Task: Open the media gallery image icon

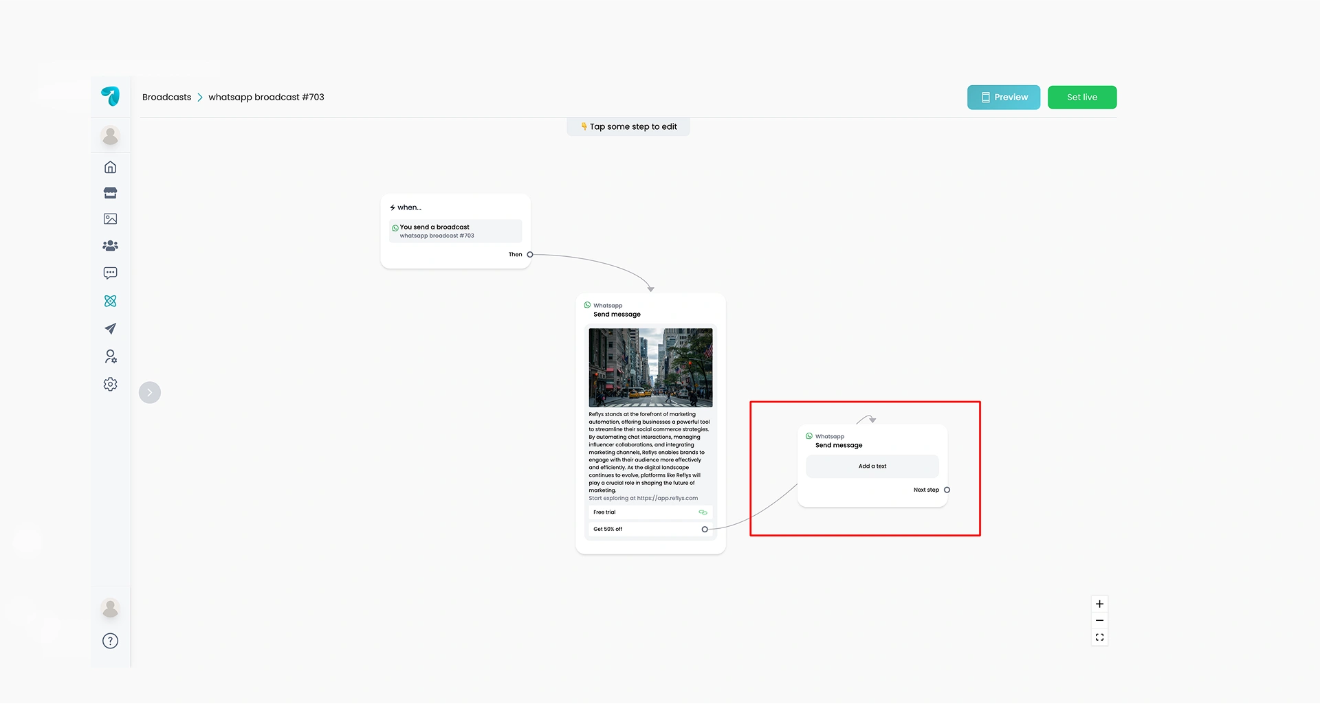Action: click(x=110, y=219)
